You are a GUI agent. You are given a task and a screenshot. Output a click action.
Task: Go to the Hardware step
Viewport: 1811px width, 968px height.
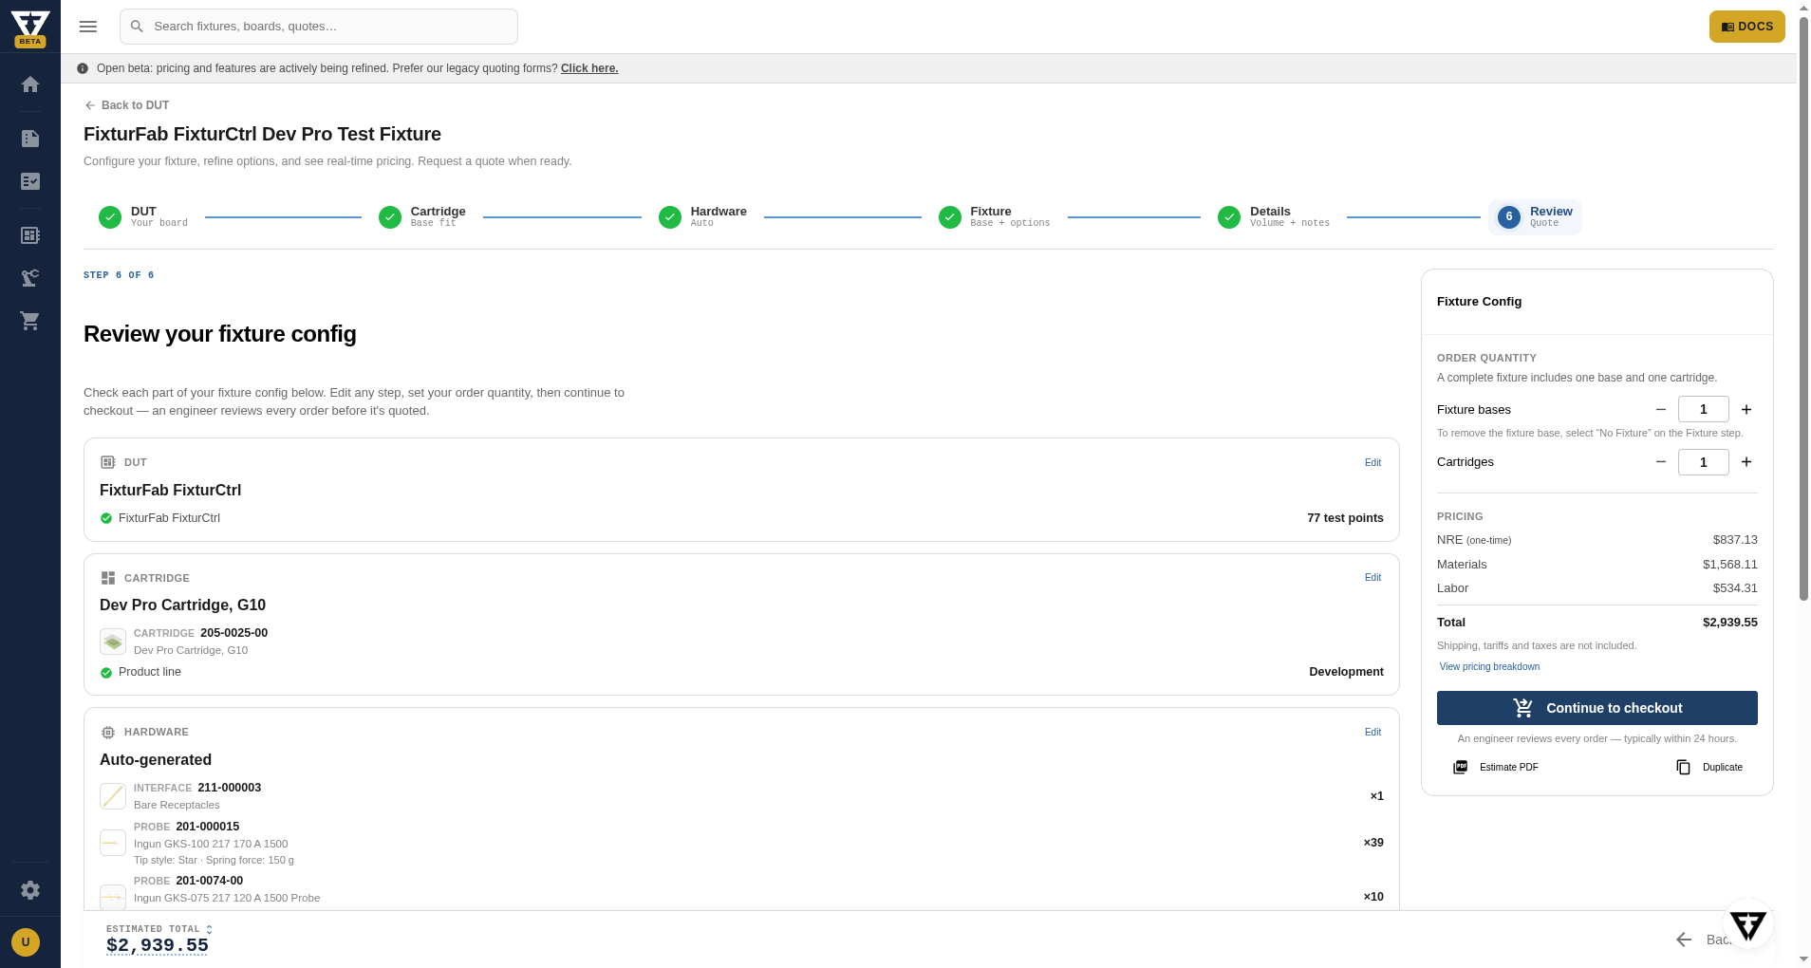click(703, 217)
